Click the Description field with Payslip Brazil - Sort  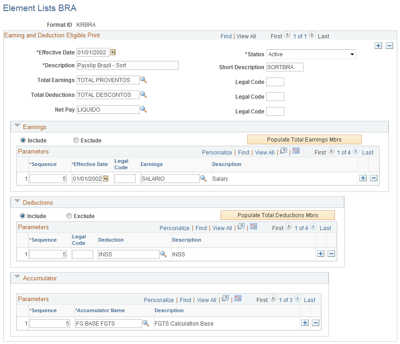pos(127,65)
